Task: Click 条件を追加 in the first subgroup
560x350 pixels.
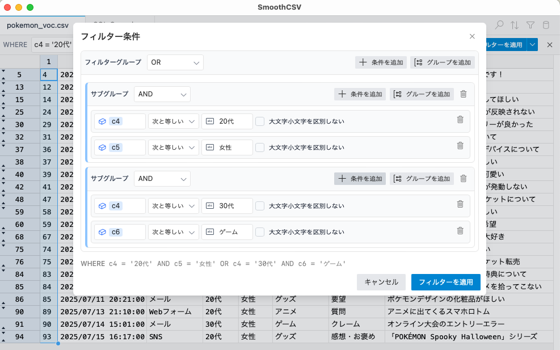Action: tap(360, 94)
